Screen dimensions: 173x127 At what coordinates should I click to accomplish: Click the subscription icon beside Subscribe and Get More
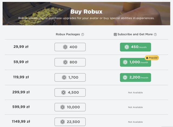[x=115, y=34]
